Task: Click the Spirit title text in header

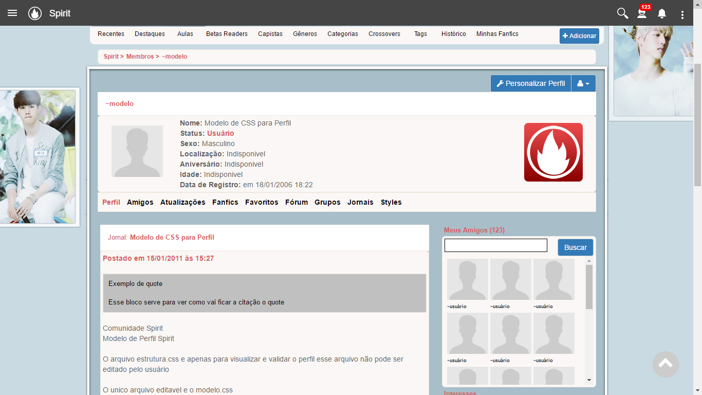Action: 60,13
